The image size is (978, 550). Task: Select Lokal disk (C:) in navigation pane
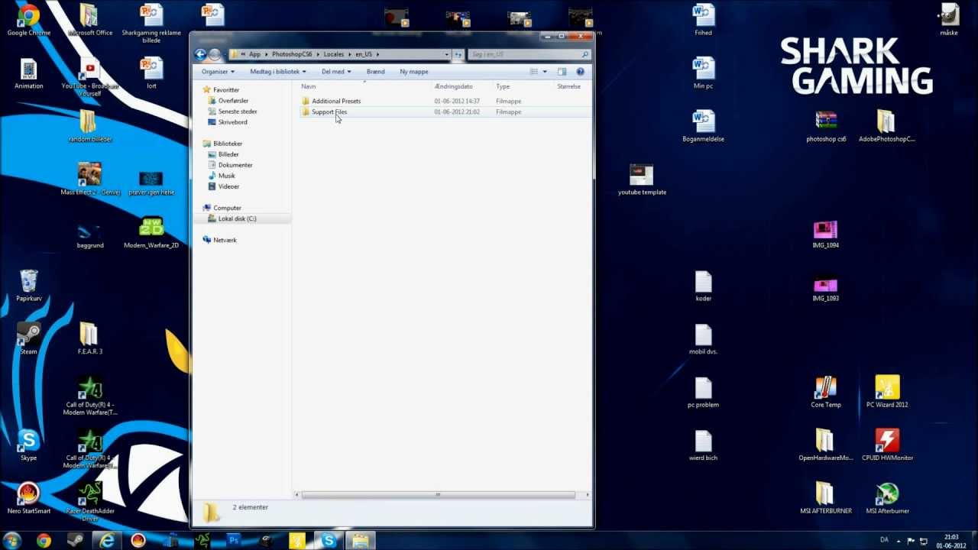[237, 218]
